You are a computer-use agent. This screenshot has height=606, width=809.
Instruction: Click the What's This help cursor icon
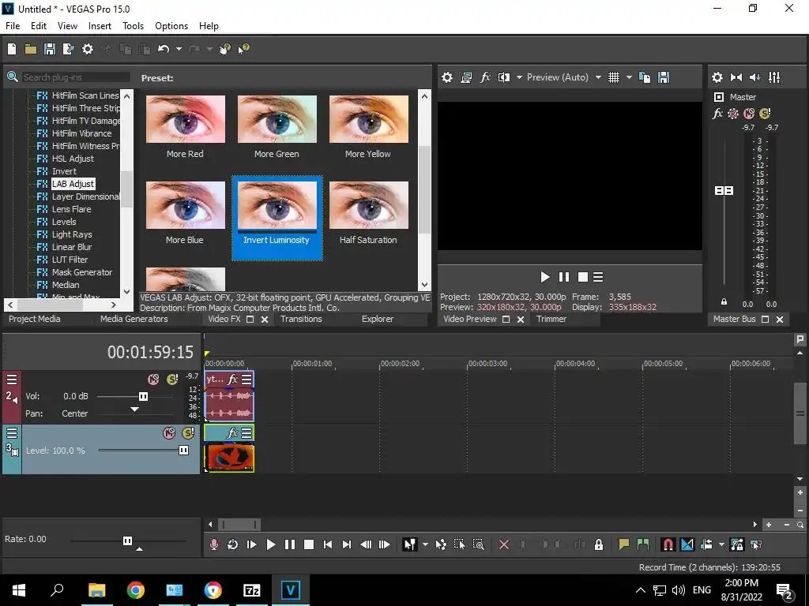pos(243,49)
